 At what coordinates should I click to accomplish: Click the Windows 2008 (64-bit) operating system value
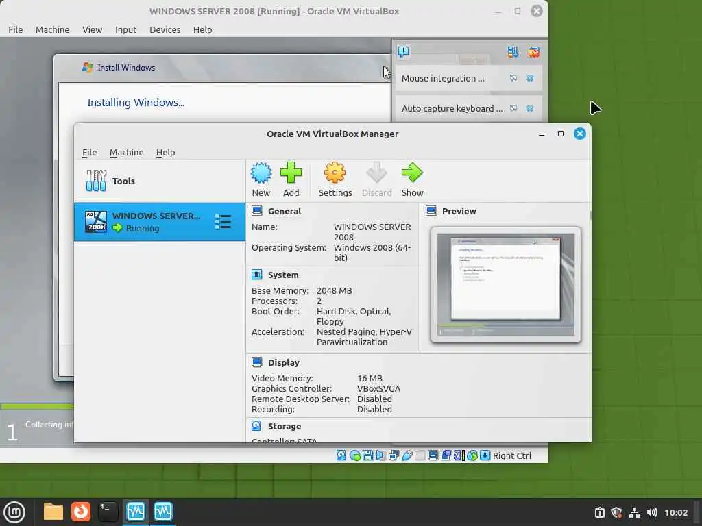[x=372, y=252]
